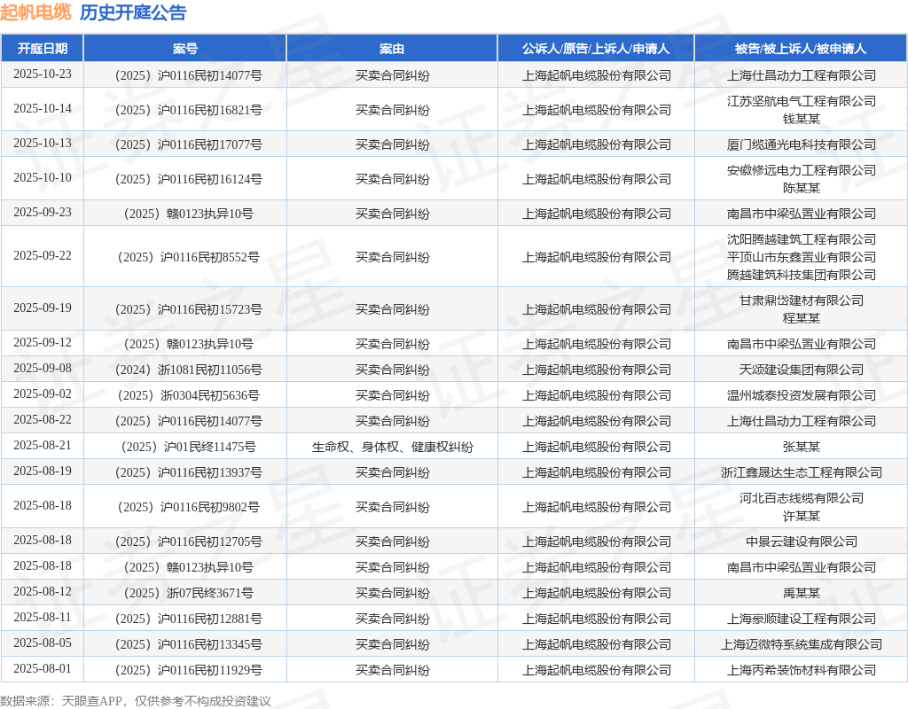Click defendant 平顶山市东鑫置业有限公司
This screenshot has width=908, height=709.
(802, 257)
